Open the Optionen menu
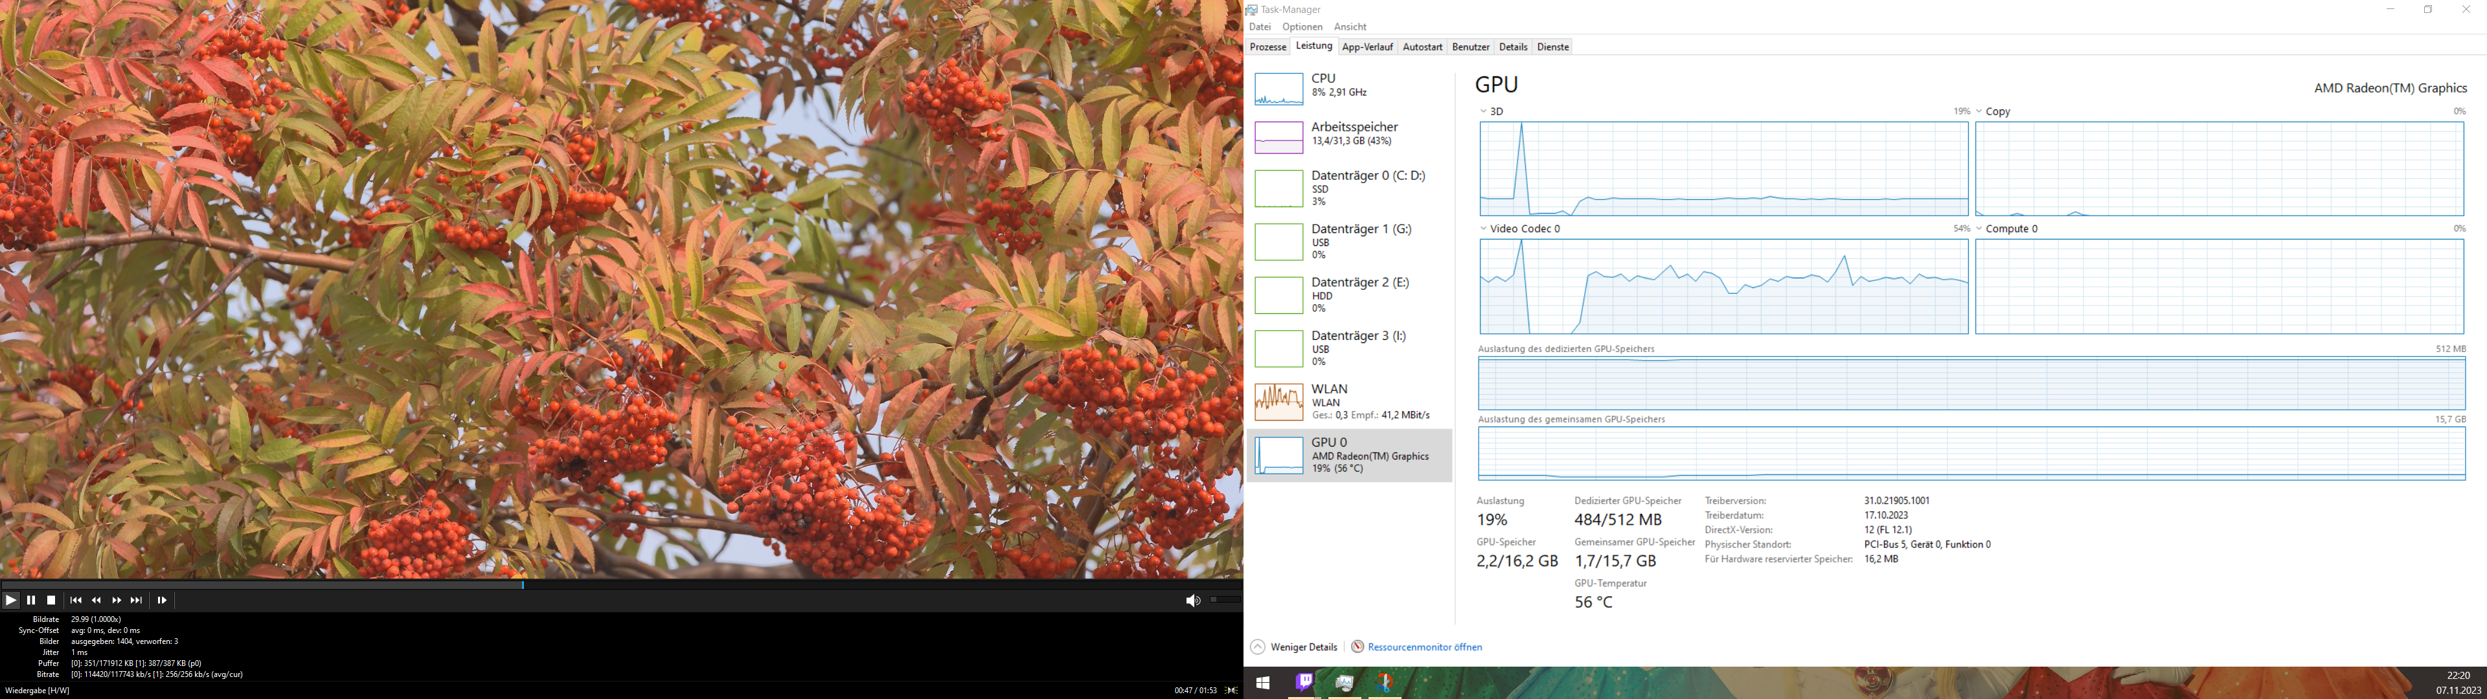Screen dimensions: 2487x699 click(1302, 27)
